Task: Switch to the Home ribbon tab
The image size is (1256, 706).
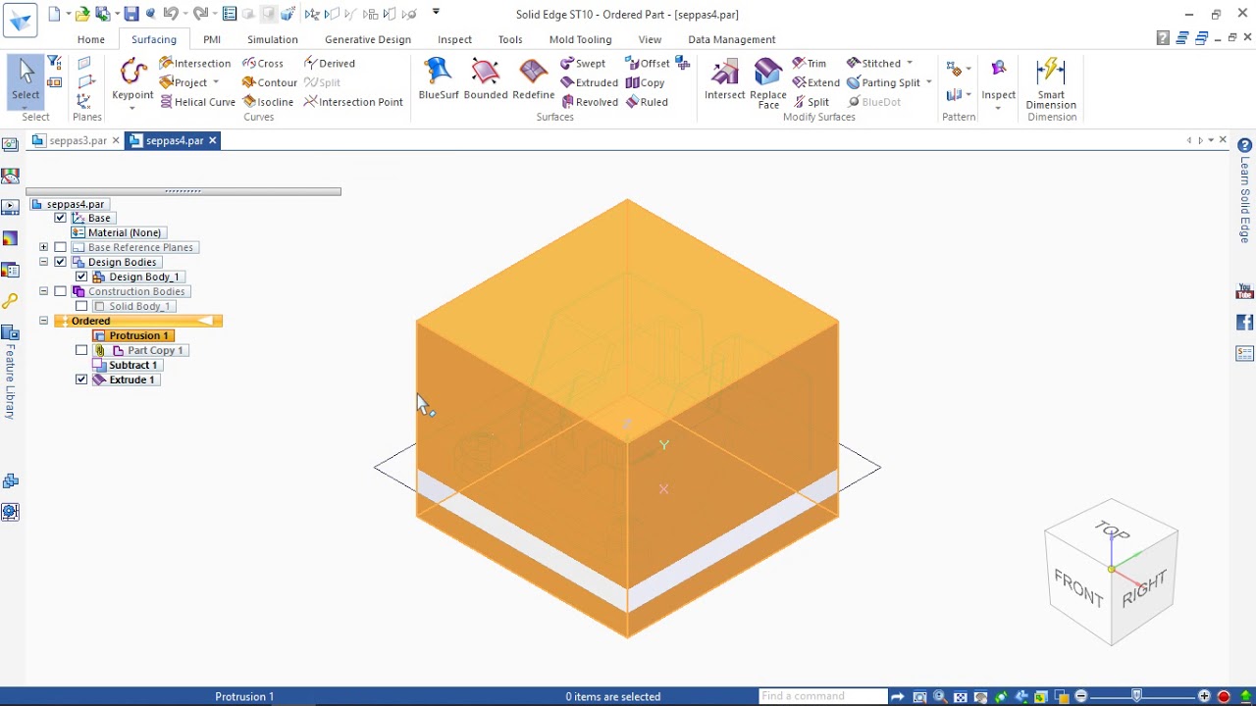Action: coord(91,39)
